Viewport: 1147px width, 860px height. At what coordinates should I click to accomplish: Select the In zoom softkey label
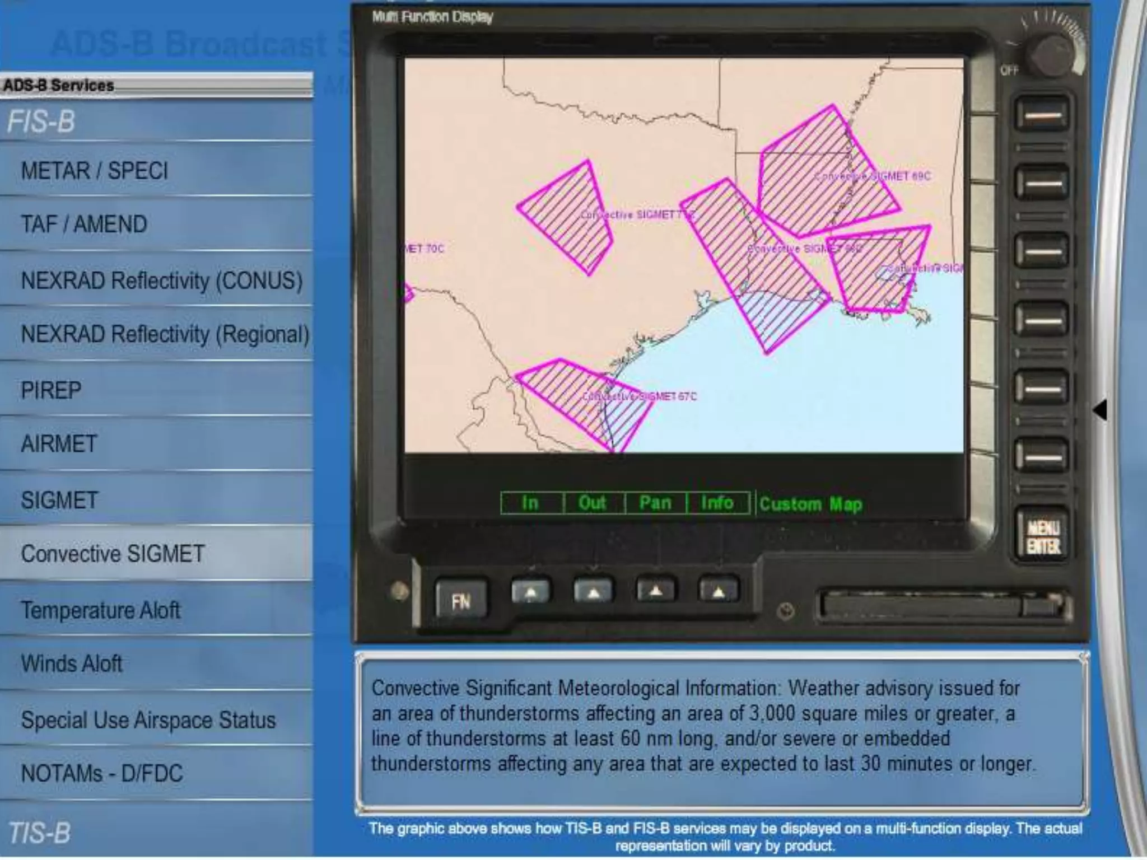click(x=530, y=503)
